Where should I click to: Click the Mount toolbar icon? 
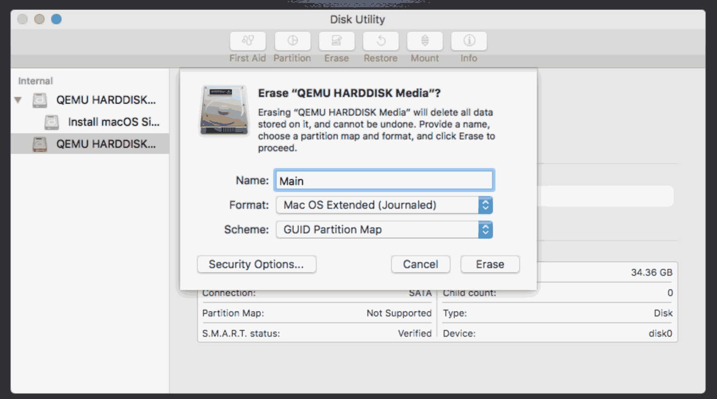pos(425,41)
